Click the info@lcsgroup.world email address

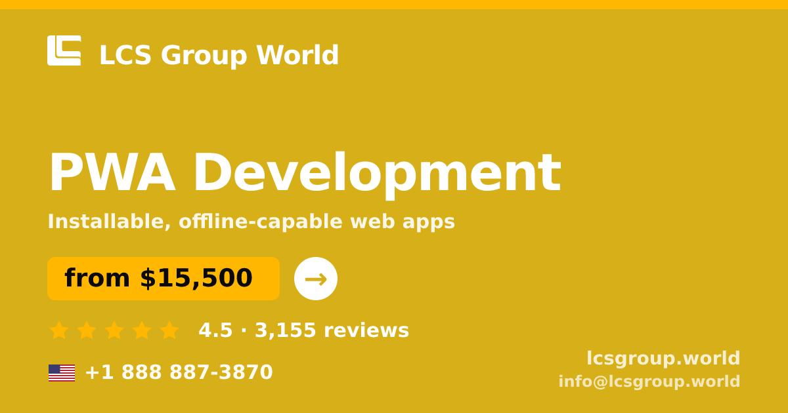pos(649,382)
